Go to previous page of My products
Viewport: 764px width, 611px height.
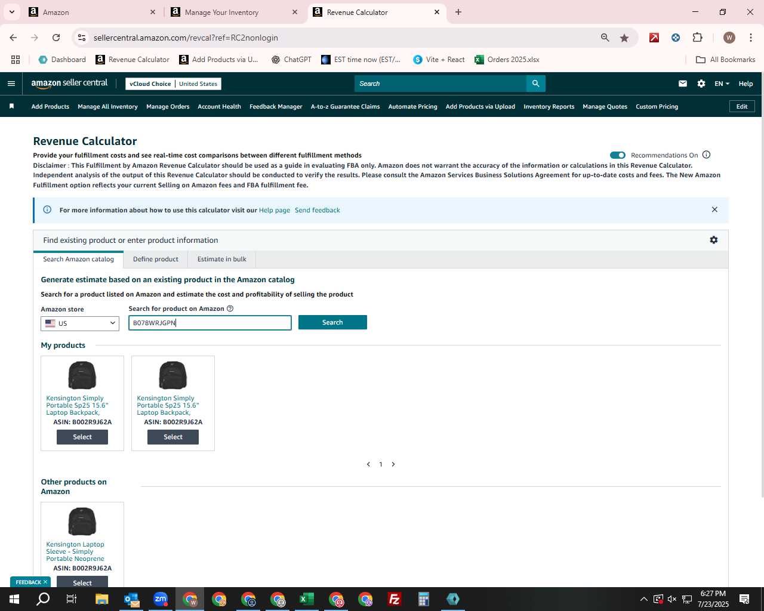pyautogui.click(x=368, y=464)
